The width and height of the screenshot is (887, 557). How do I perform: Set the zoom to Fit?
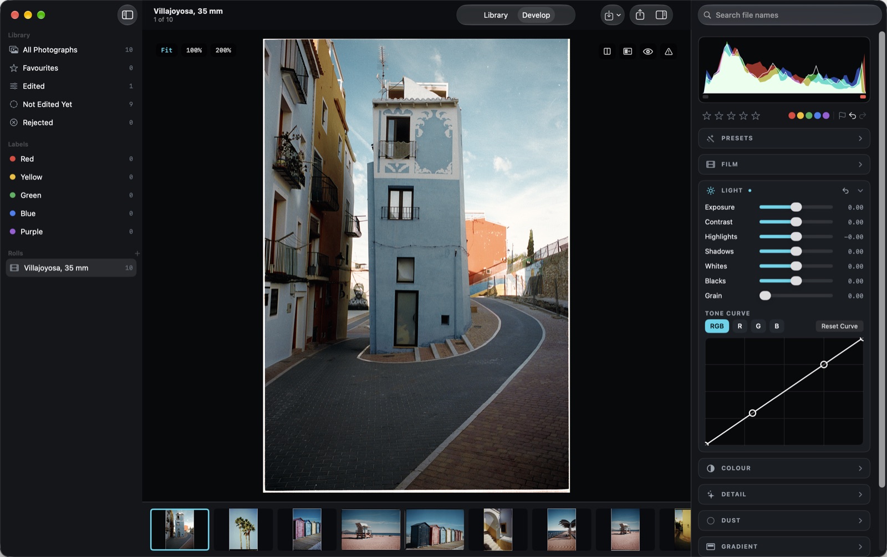[x=167, y=50]
